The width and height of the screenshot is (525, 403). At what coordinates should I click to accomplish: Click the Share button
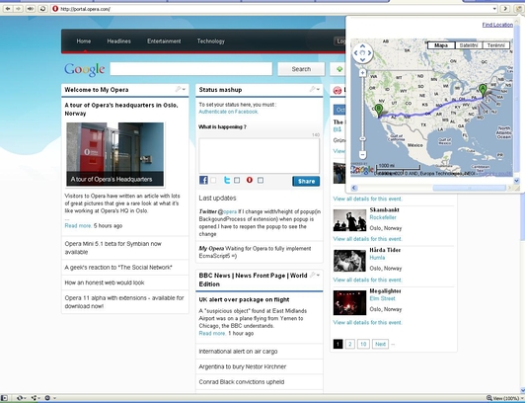tap(306, 181)
